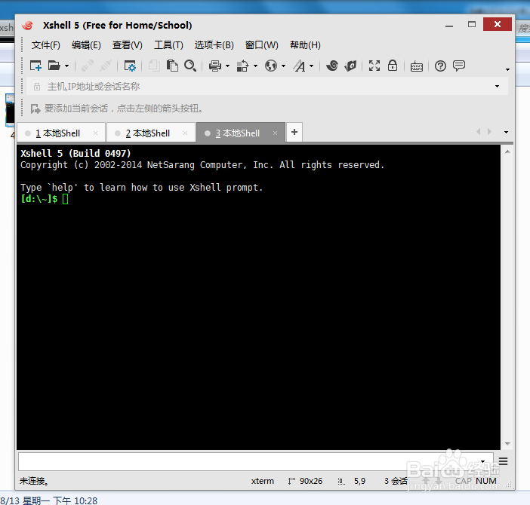The width and height of the screenshot is (530, 505).
Task: Click add current session arrow icon
Action: 35,109
